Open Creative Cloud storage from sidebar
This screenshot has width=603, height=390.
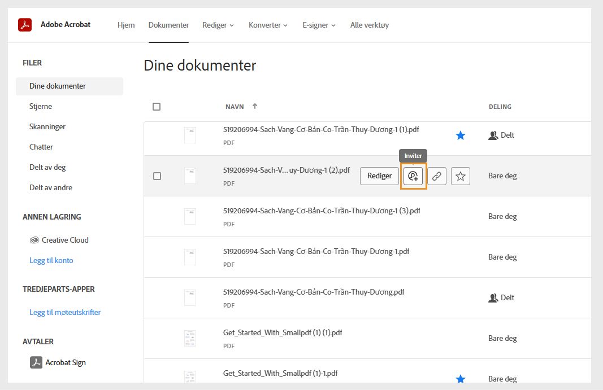64,240
